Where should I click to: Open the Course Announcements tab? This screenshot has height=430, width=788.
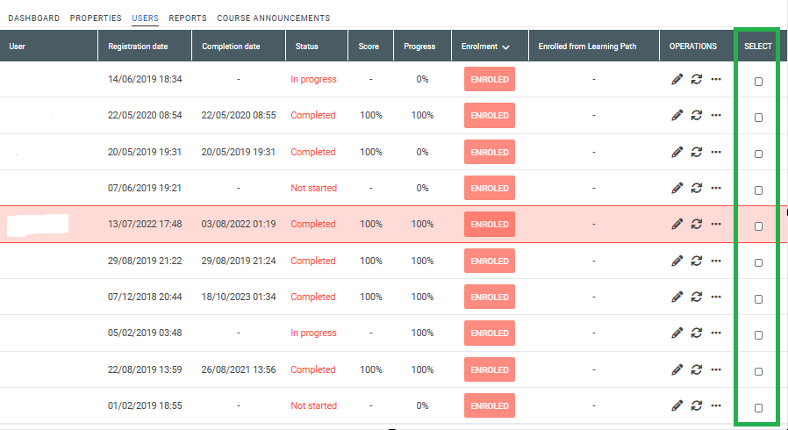click(274, 18)
